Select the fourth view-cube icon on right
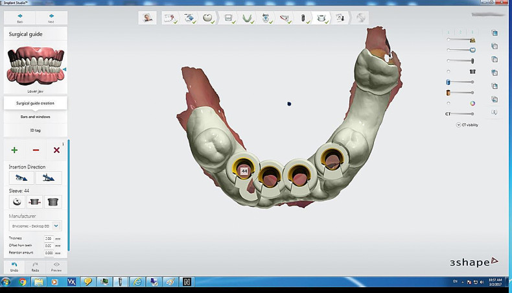This screenshot has height=293, width=512. 495,73
